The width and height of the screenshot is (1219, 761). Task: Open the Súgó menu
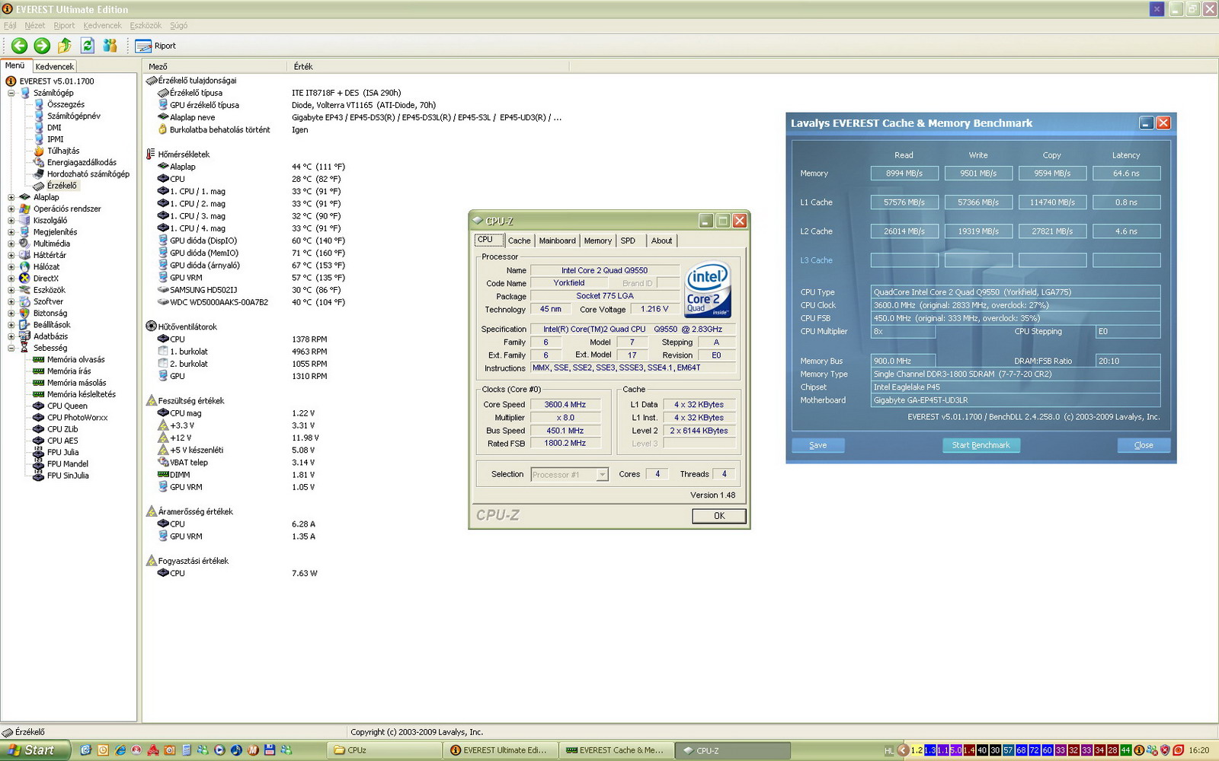pyautogui.click(x=179, y=25)
